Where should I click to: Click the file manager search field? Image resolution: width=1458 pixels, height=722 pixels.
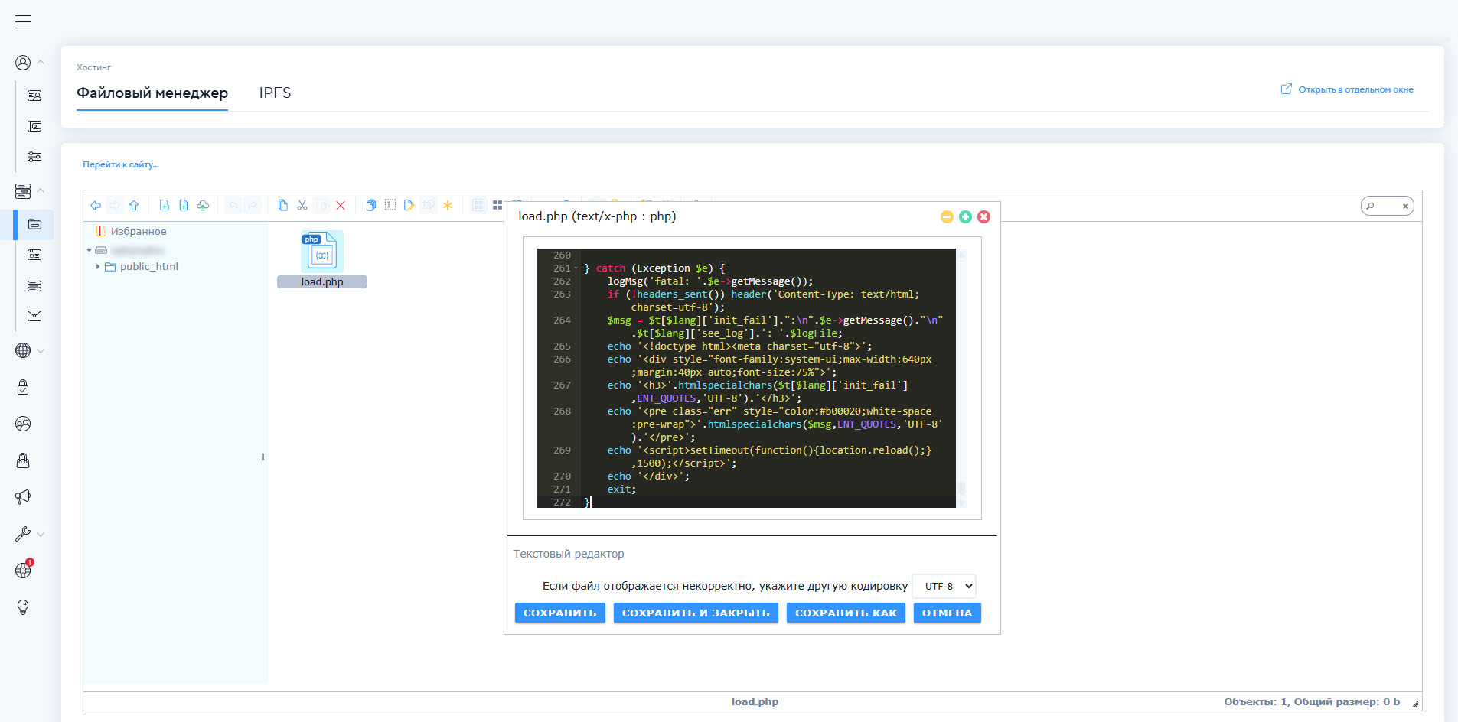click(x=1385, y=206)
